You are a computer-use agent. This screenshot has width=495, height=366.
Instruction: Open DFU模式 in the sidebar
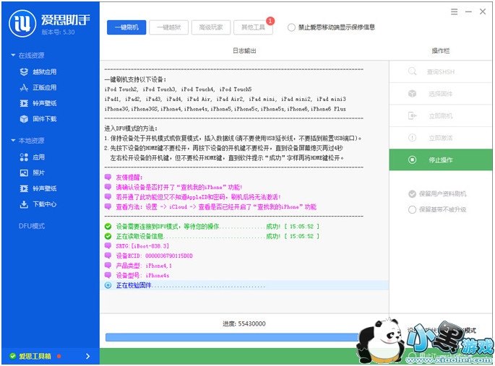click(32, 226)
